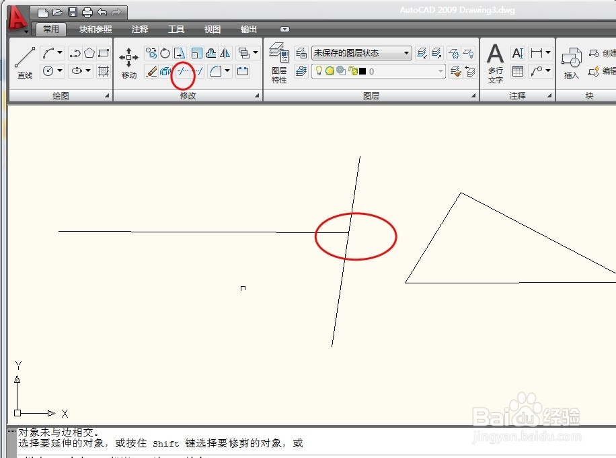Toggle the lock on layer 0
Image resolution: width=616 pixels, height=458 pixels.
click(x=352, y=70)
